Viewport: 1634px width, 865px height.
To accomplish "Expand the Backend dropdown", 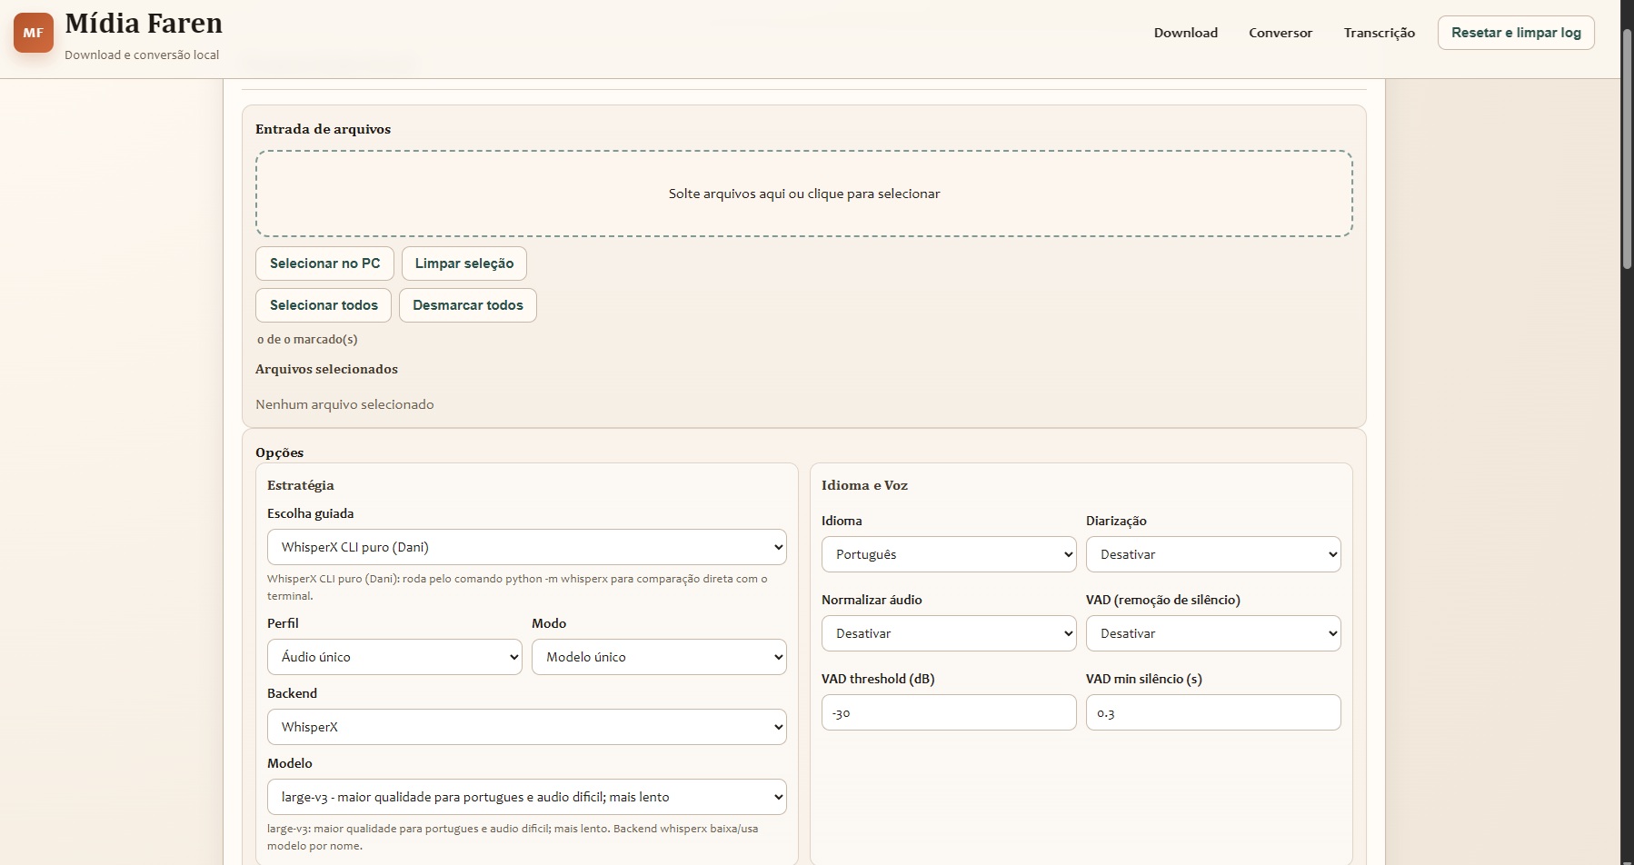I will pyautogui.click(x=526, y=727).
